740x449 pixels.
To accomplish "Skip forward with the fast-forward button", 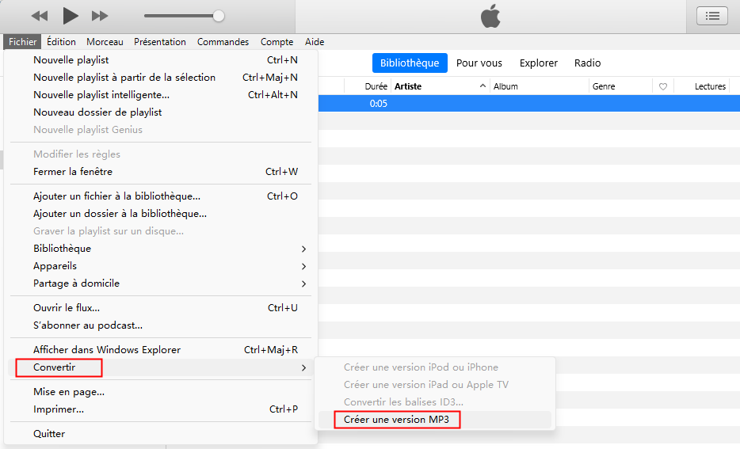I will point(100,16).
